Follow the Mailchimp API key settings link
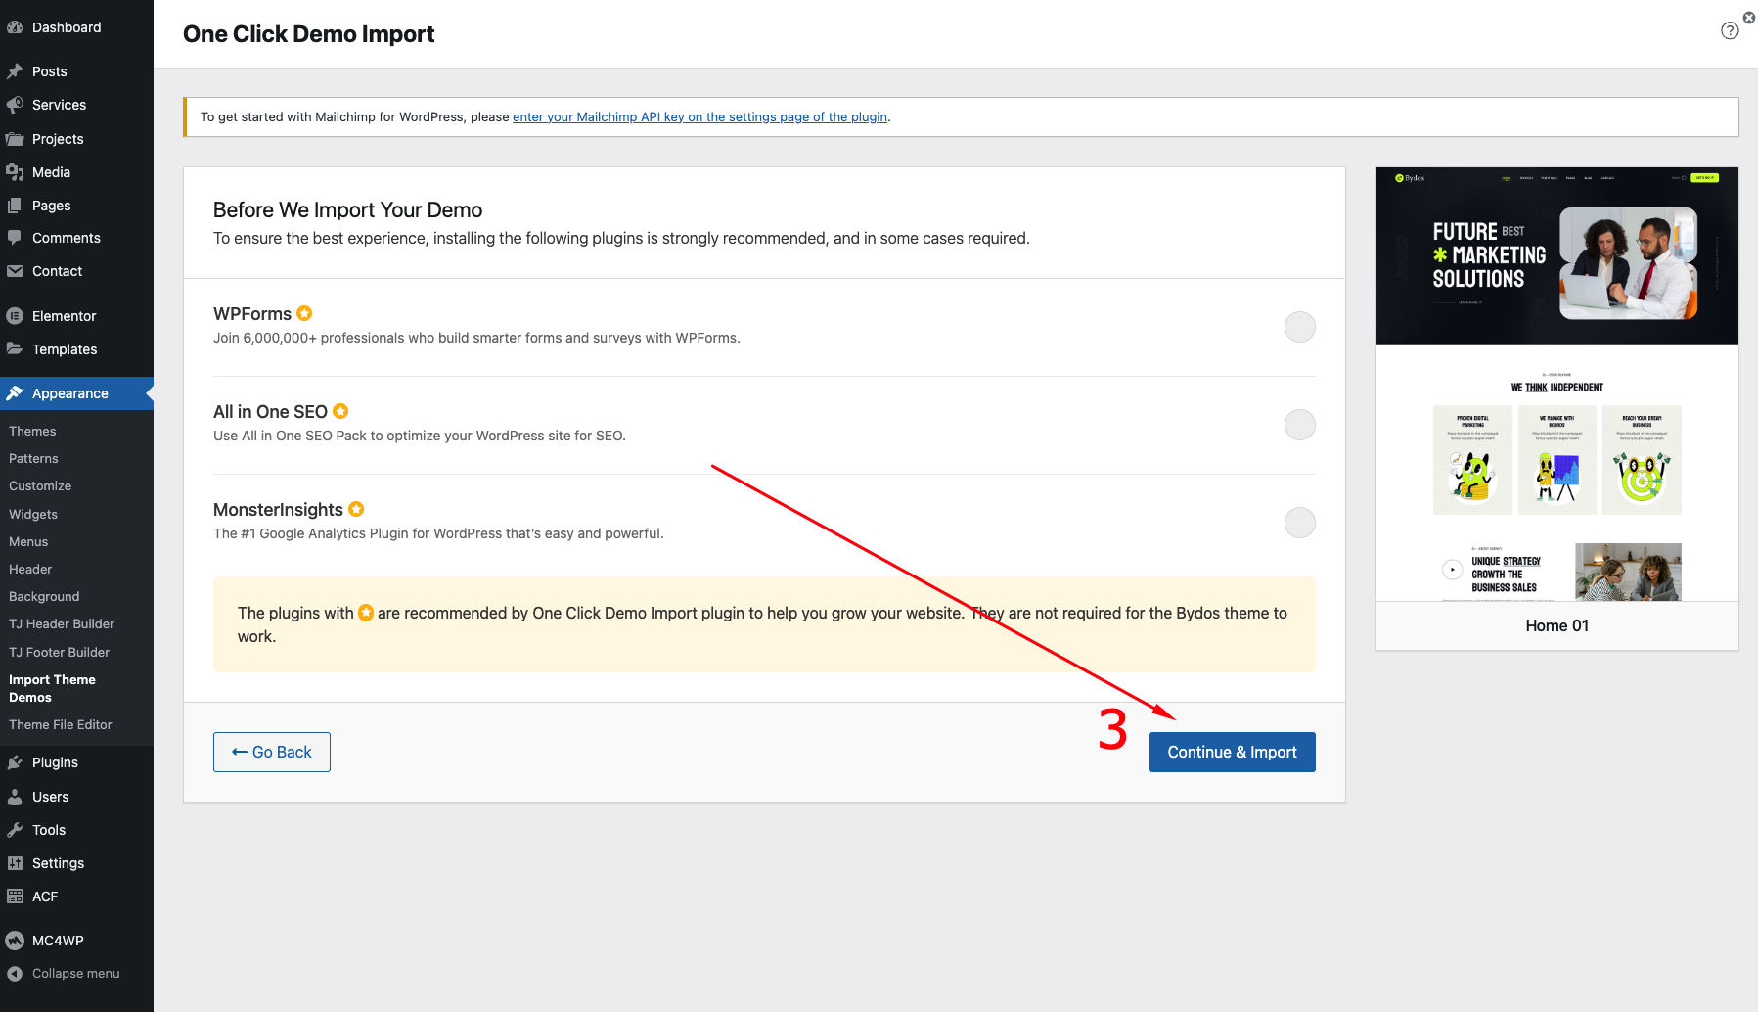 pyautogui.click(x=699, y=116)
